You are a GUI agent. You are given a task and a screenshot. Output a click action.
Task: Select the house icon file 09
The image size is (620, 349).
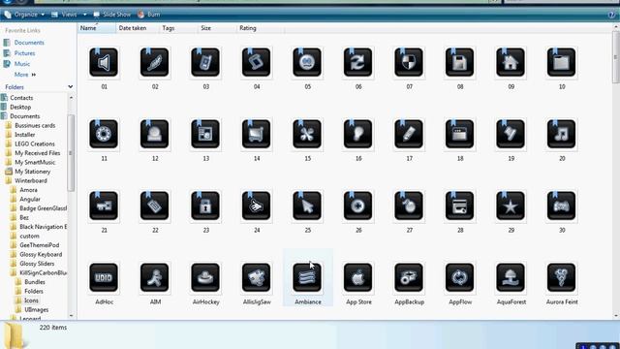[x=511, y=62]
